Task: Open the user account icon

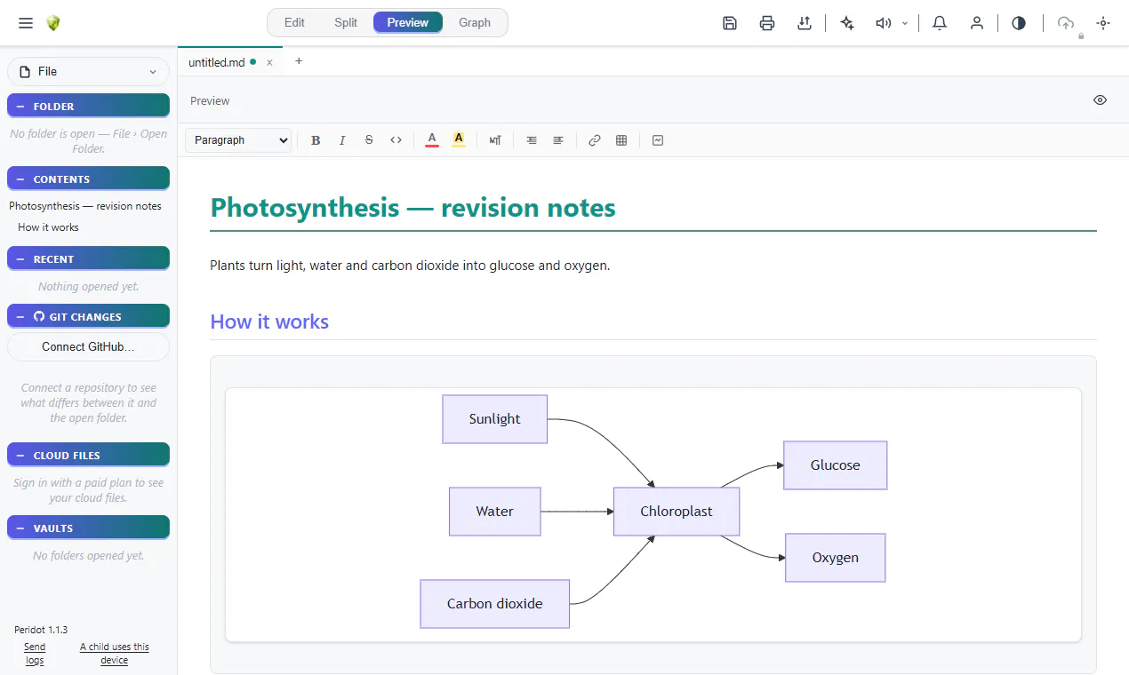Action: pyautogui.click(x=977, y=23)
